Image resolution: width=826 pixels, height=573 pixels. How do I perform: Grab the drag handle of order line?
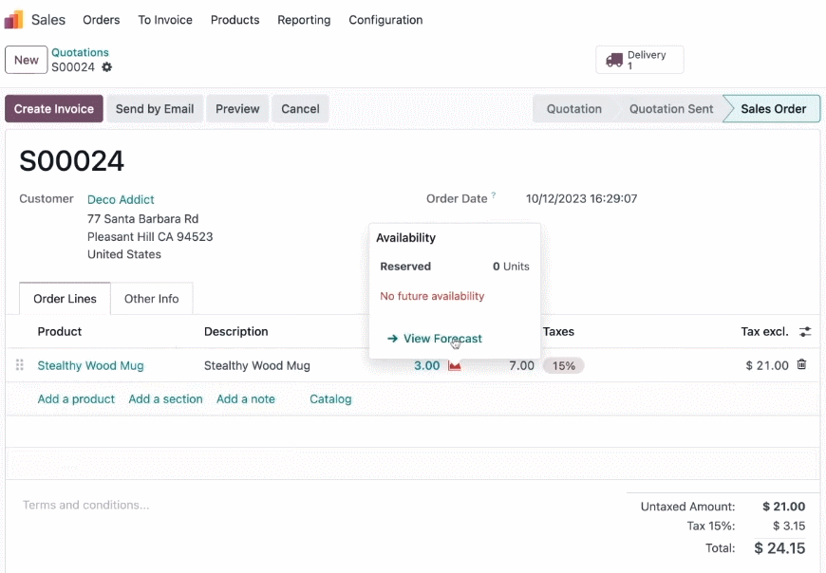click(x=20, y=364)
